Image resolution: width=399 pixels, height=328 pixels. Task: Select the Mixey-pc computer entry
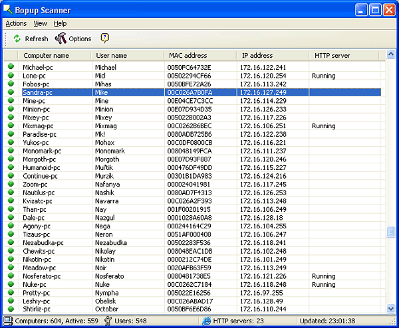(36, 118)
